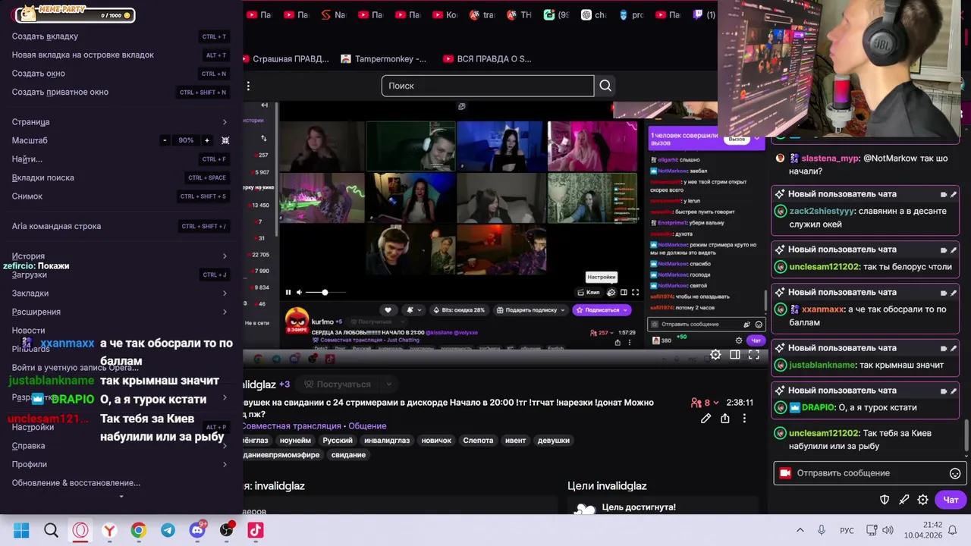Click Bits: скидка 28% button
Image resolution: width=971 pixels, height=546 pixels.
coord(458,309)
